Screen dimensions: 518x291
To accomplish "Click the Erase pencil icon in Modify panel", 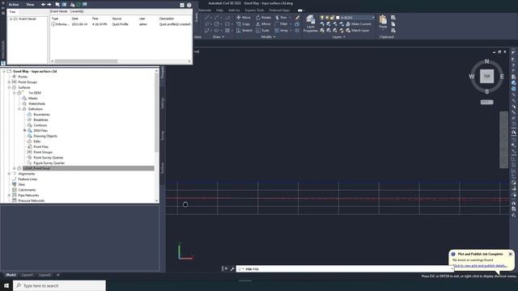I will (x=297, y=18).
